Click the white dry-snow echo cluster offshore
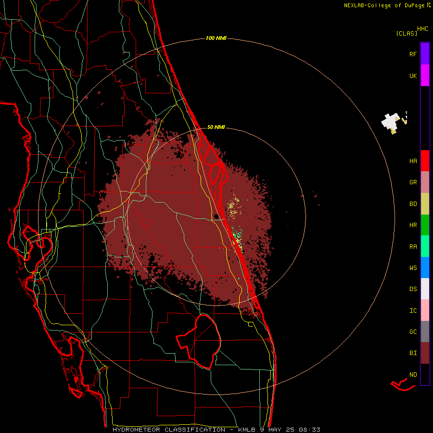The height and width of the screenshot is (433, 433). [x=390, y=122]
